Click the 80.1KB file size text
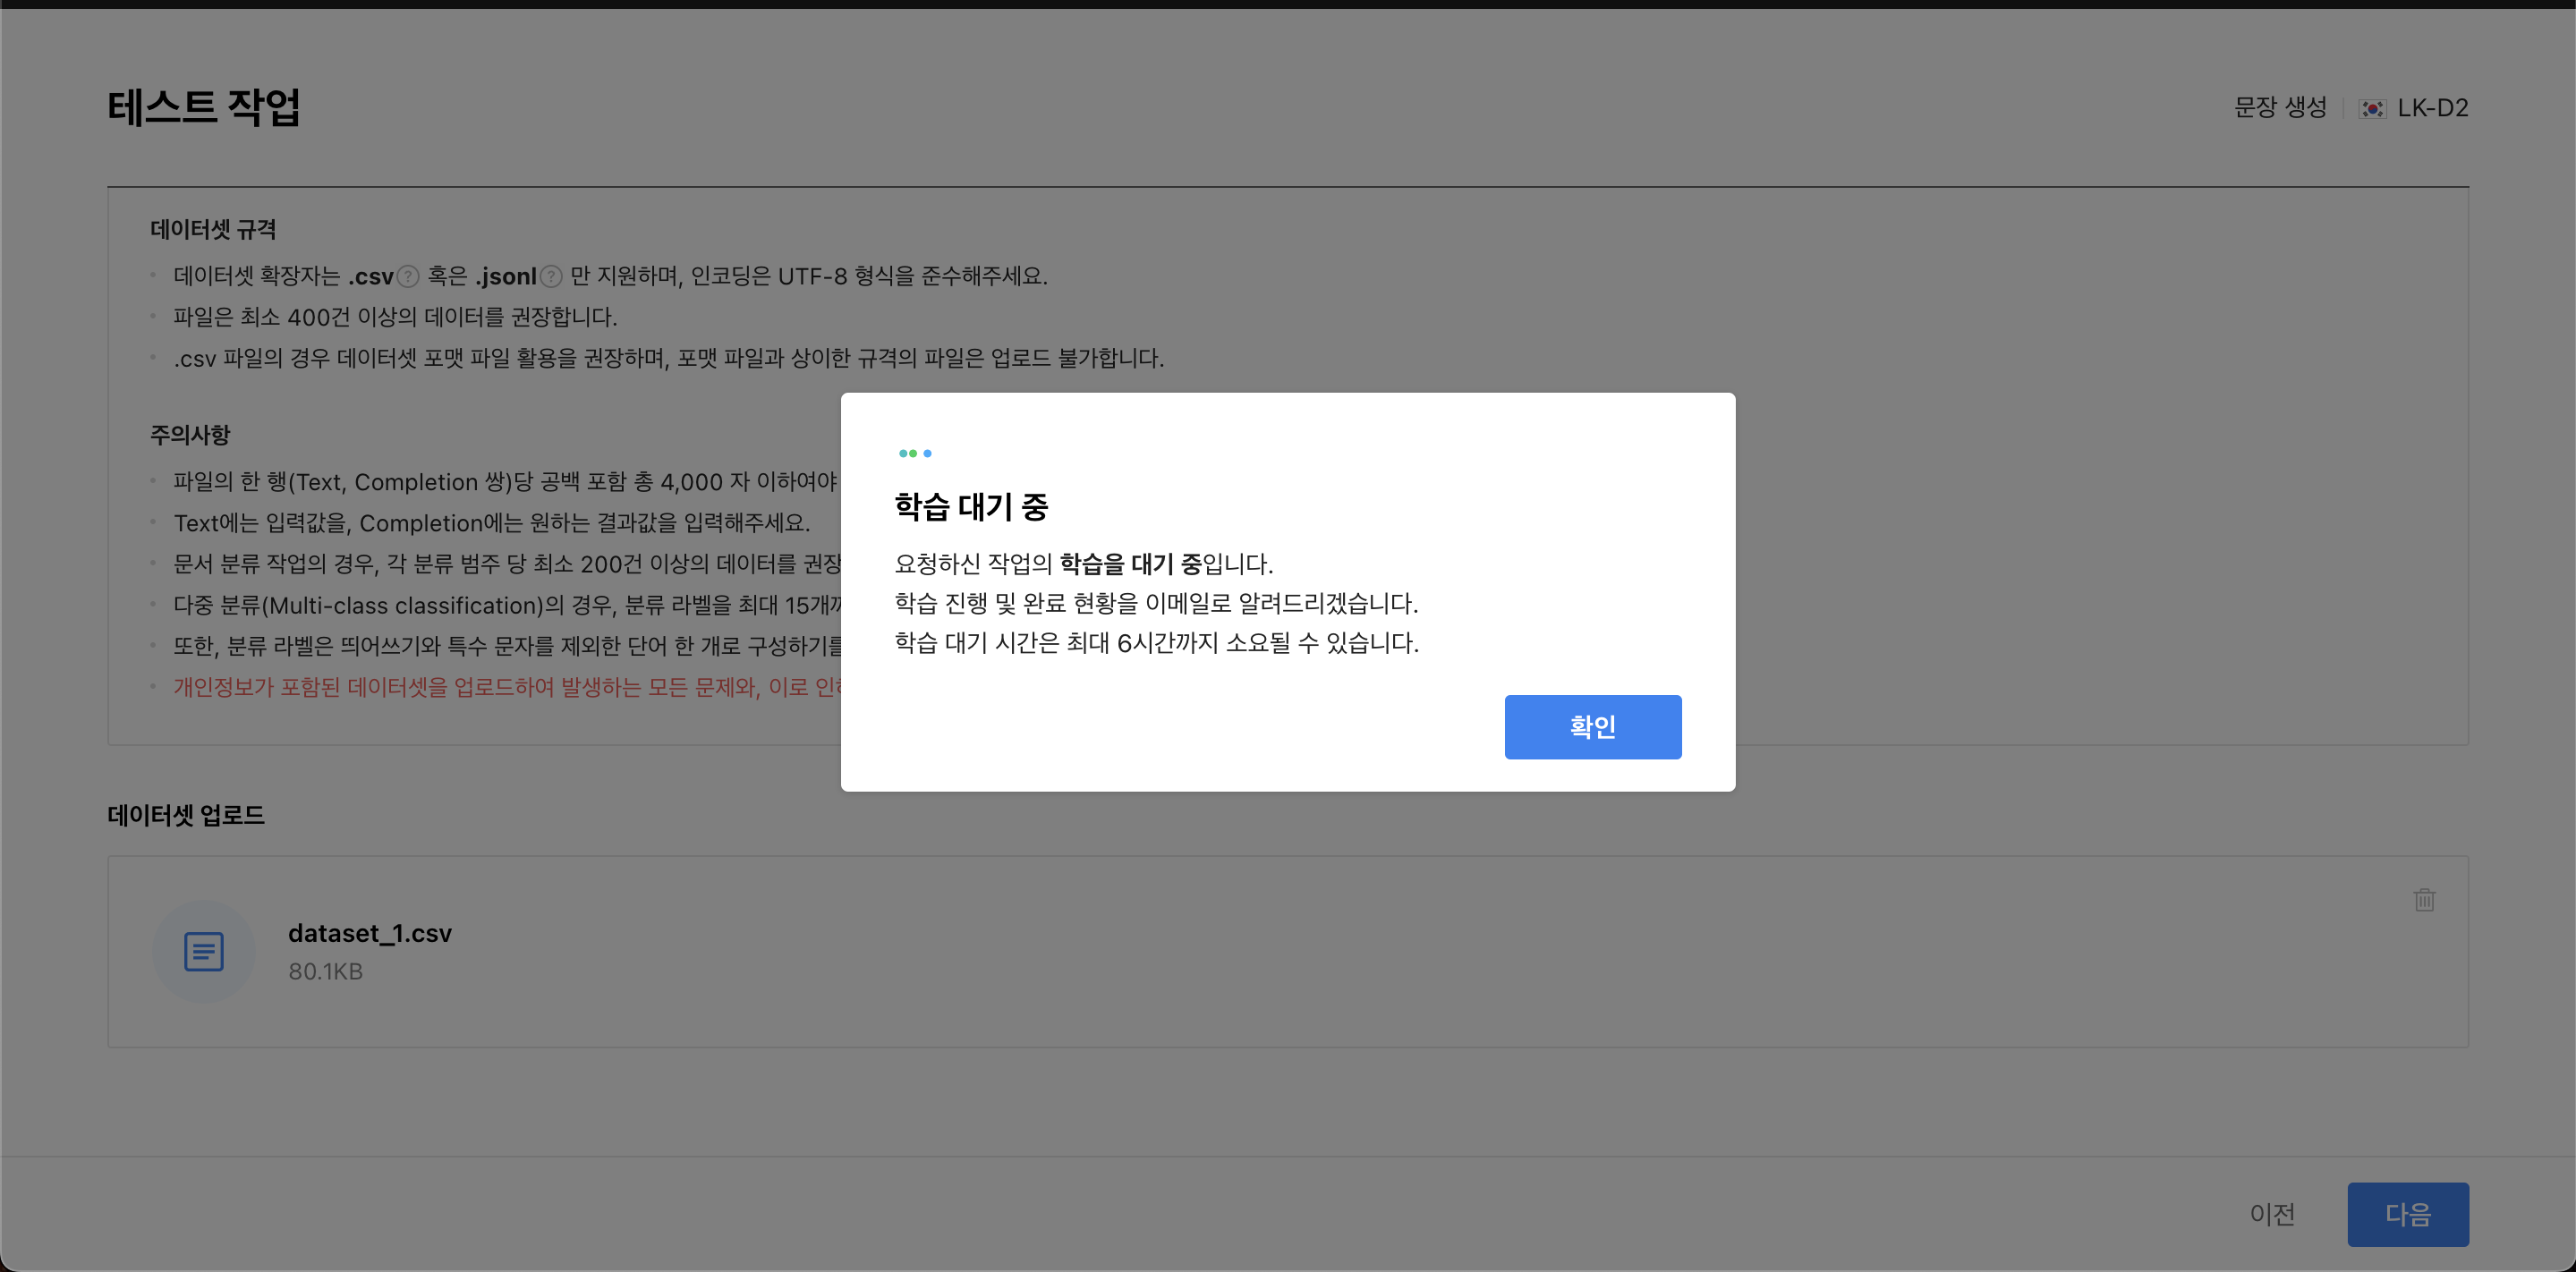Image resolution: width=2576 pixels, height=1272 pixels. point(325,971)
